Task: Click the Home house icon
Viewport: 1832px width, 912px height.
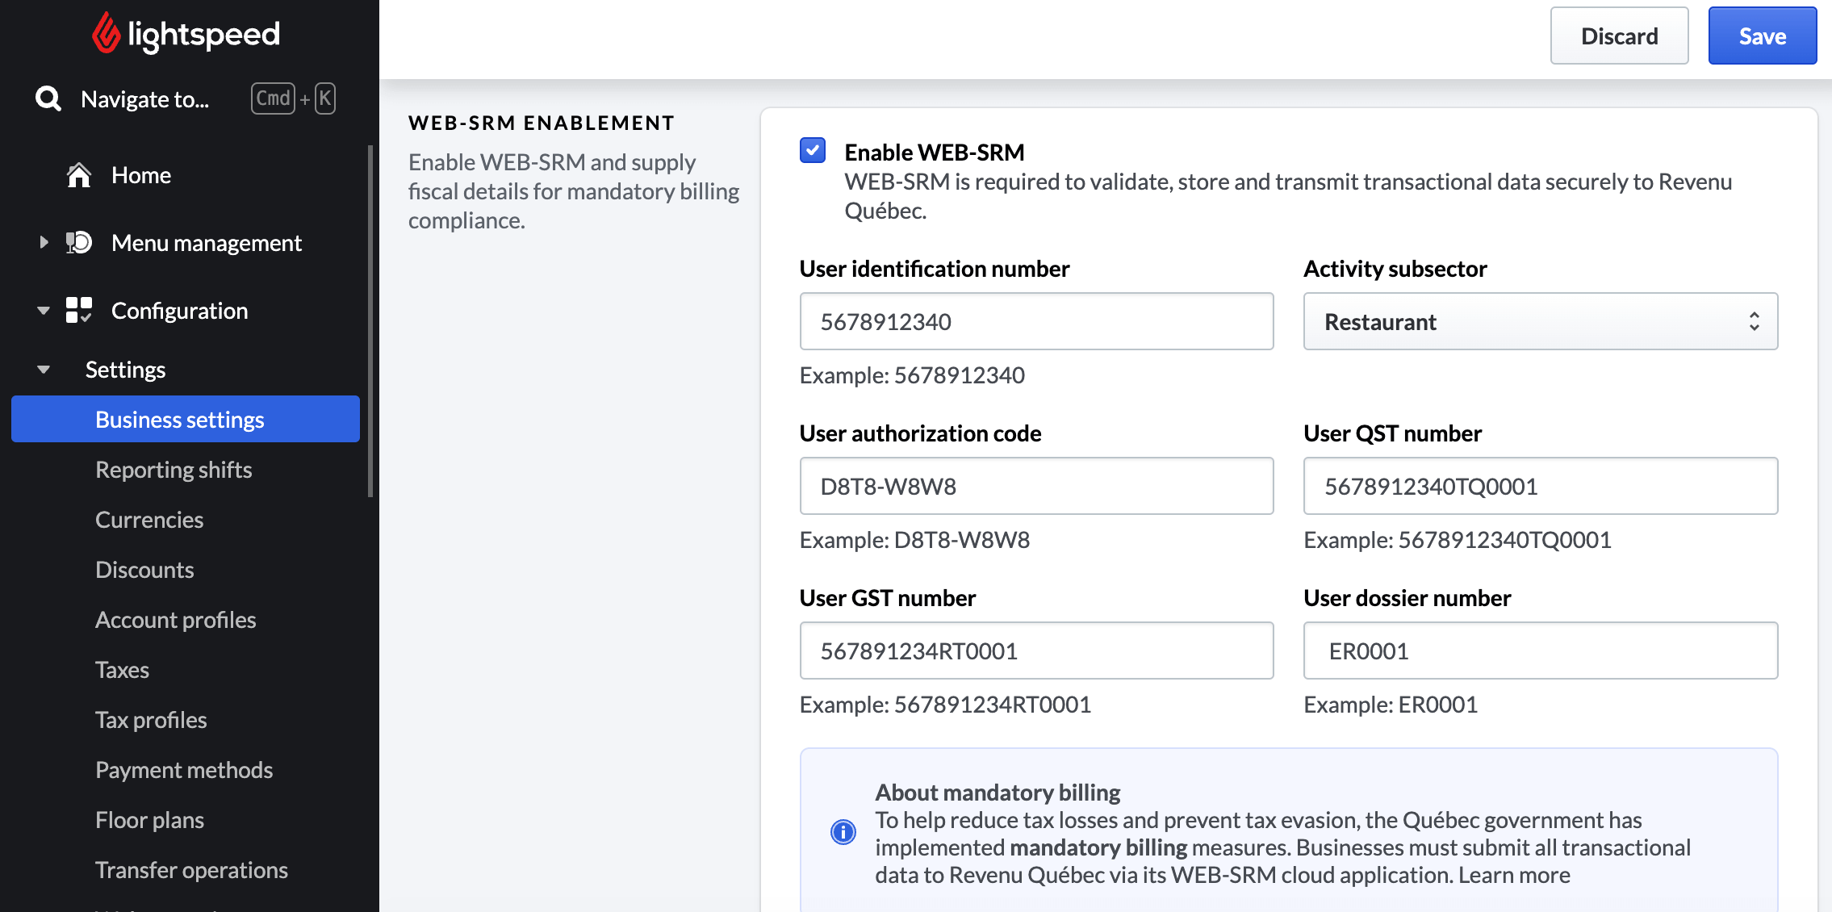Action: coord(79,175)
